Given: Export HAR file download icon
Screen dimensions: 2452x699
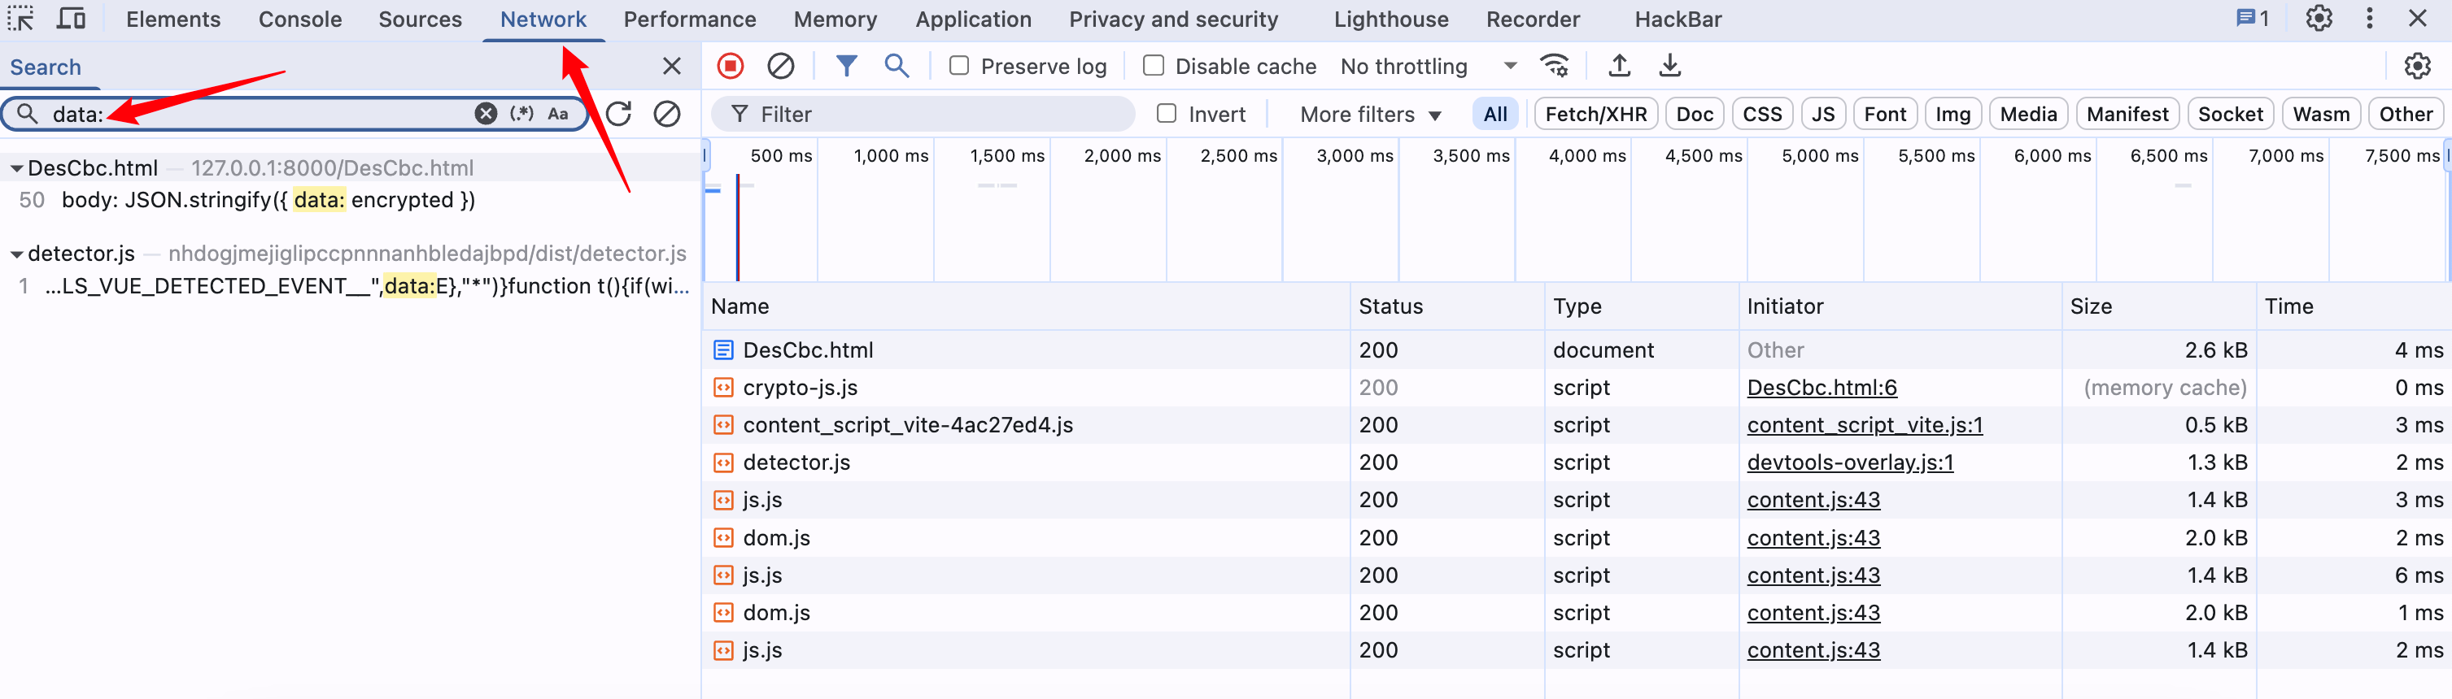Looking at the screenshot, I should click(x=1669, y=66).
